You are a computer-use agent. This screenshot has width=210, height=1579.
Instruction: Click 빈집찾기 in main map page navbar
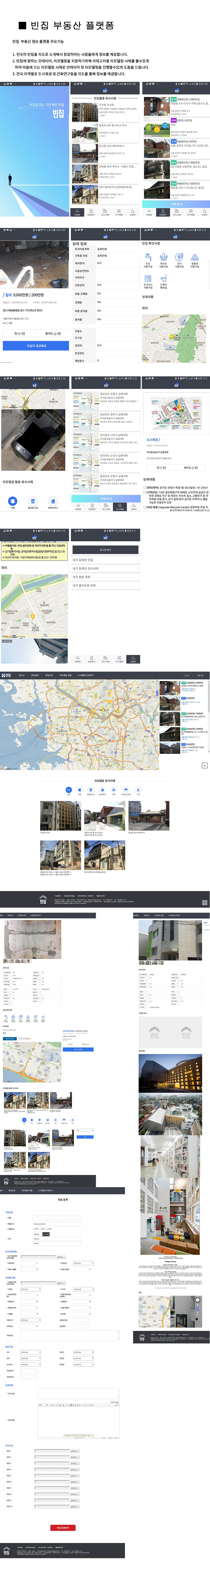click(34, 676)
